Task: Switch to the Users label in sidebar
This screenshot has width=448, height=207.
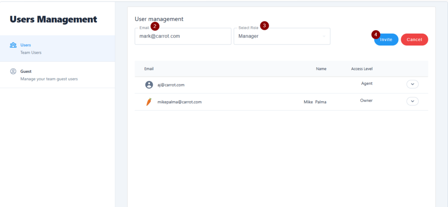Action: (x=25, y=45)
